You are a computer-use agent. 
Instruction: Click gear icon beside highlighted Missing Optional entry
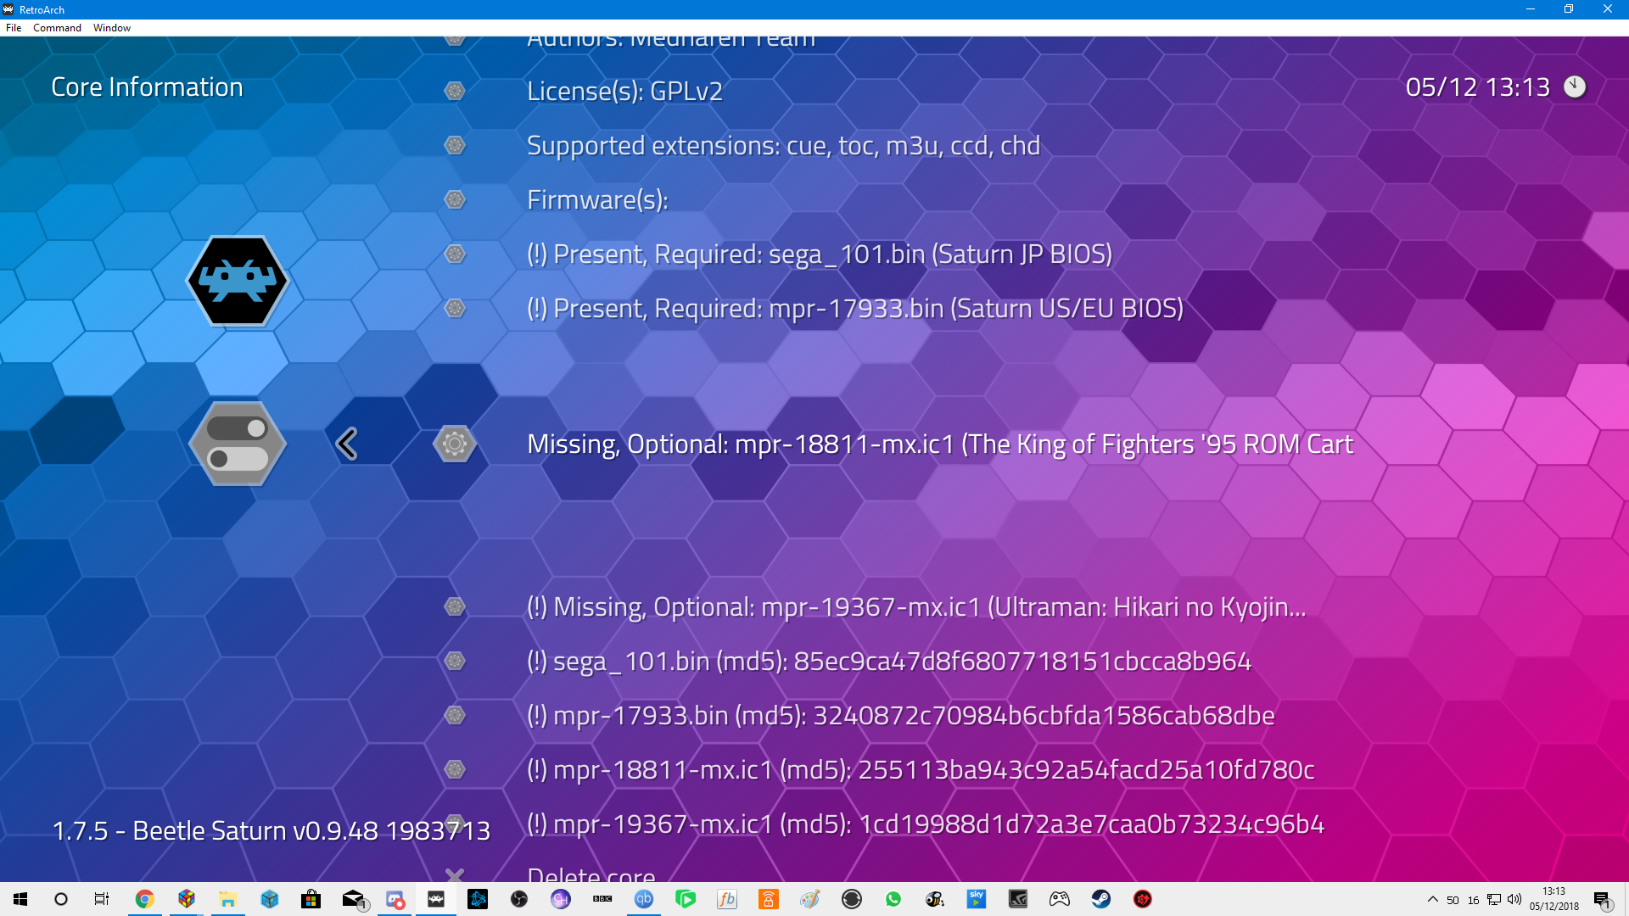[455, 444]
